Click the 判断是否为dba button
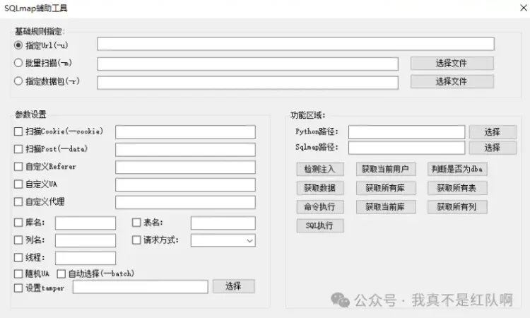The width and height of the screenshot is (530, 318). point(457,169)
